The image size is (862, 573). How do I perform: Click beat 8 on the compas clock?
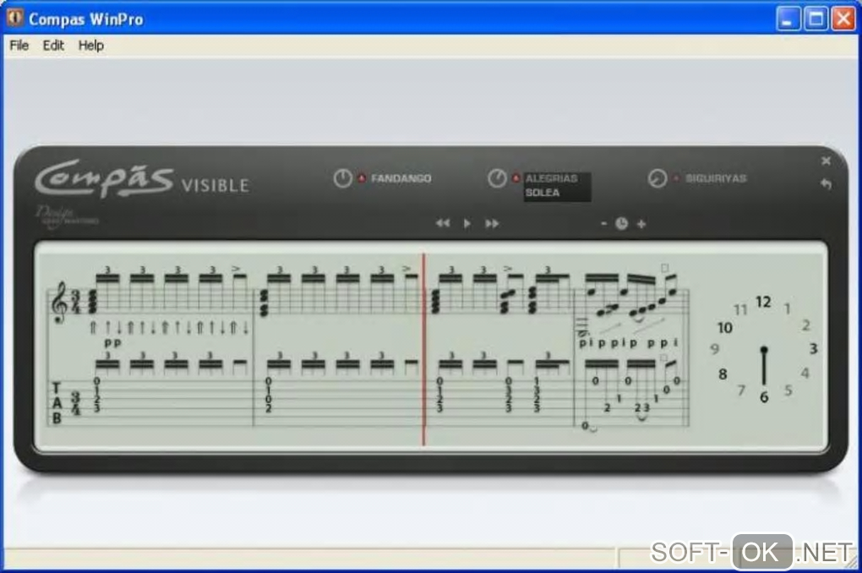click(723, 374)
